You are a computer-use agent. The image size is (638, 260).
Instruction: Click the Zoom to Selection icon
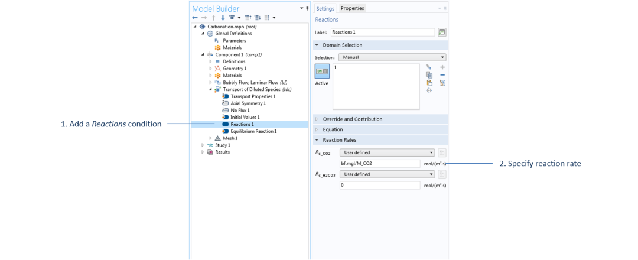click(x=428, y=90)
